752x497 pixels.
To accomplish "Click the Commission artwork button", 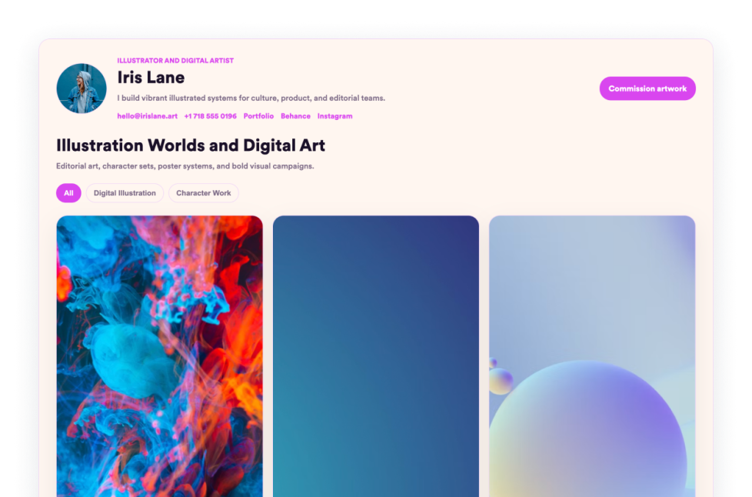I will coord(647,88).
